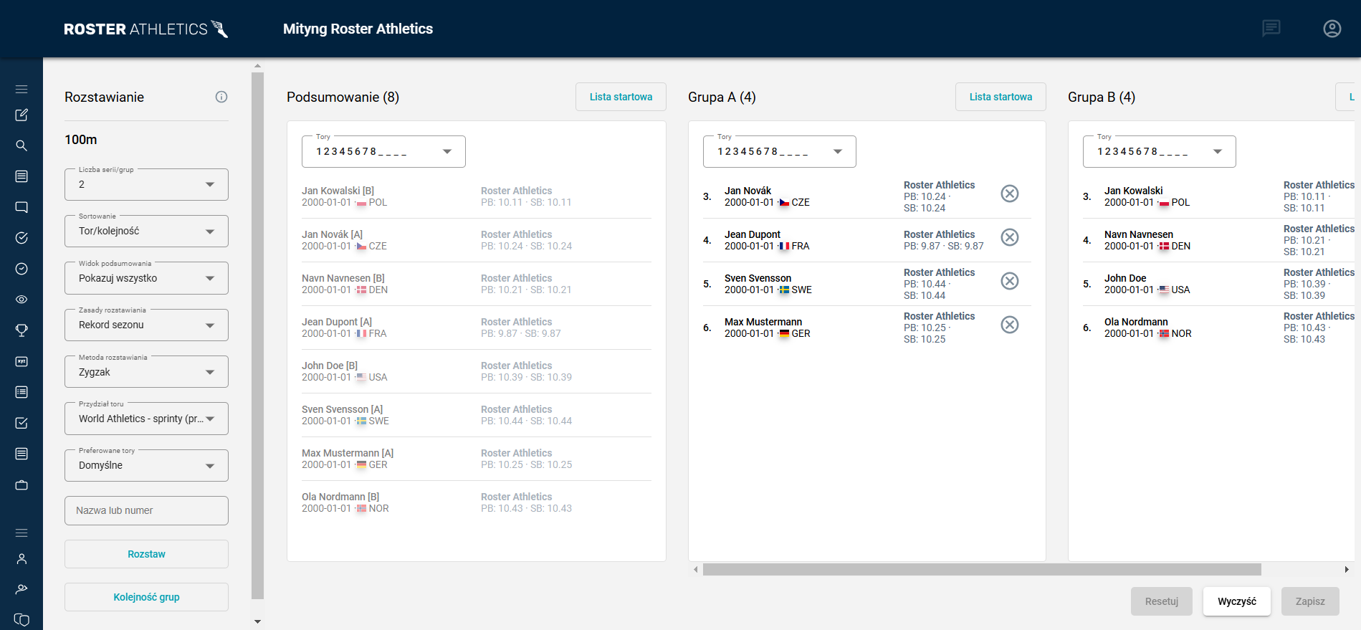Screen dimensions: 1361x630
Task: Open the Zasady rozstawiania dropdown
Action: tap(146, 325)
